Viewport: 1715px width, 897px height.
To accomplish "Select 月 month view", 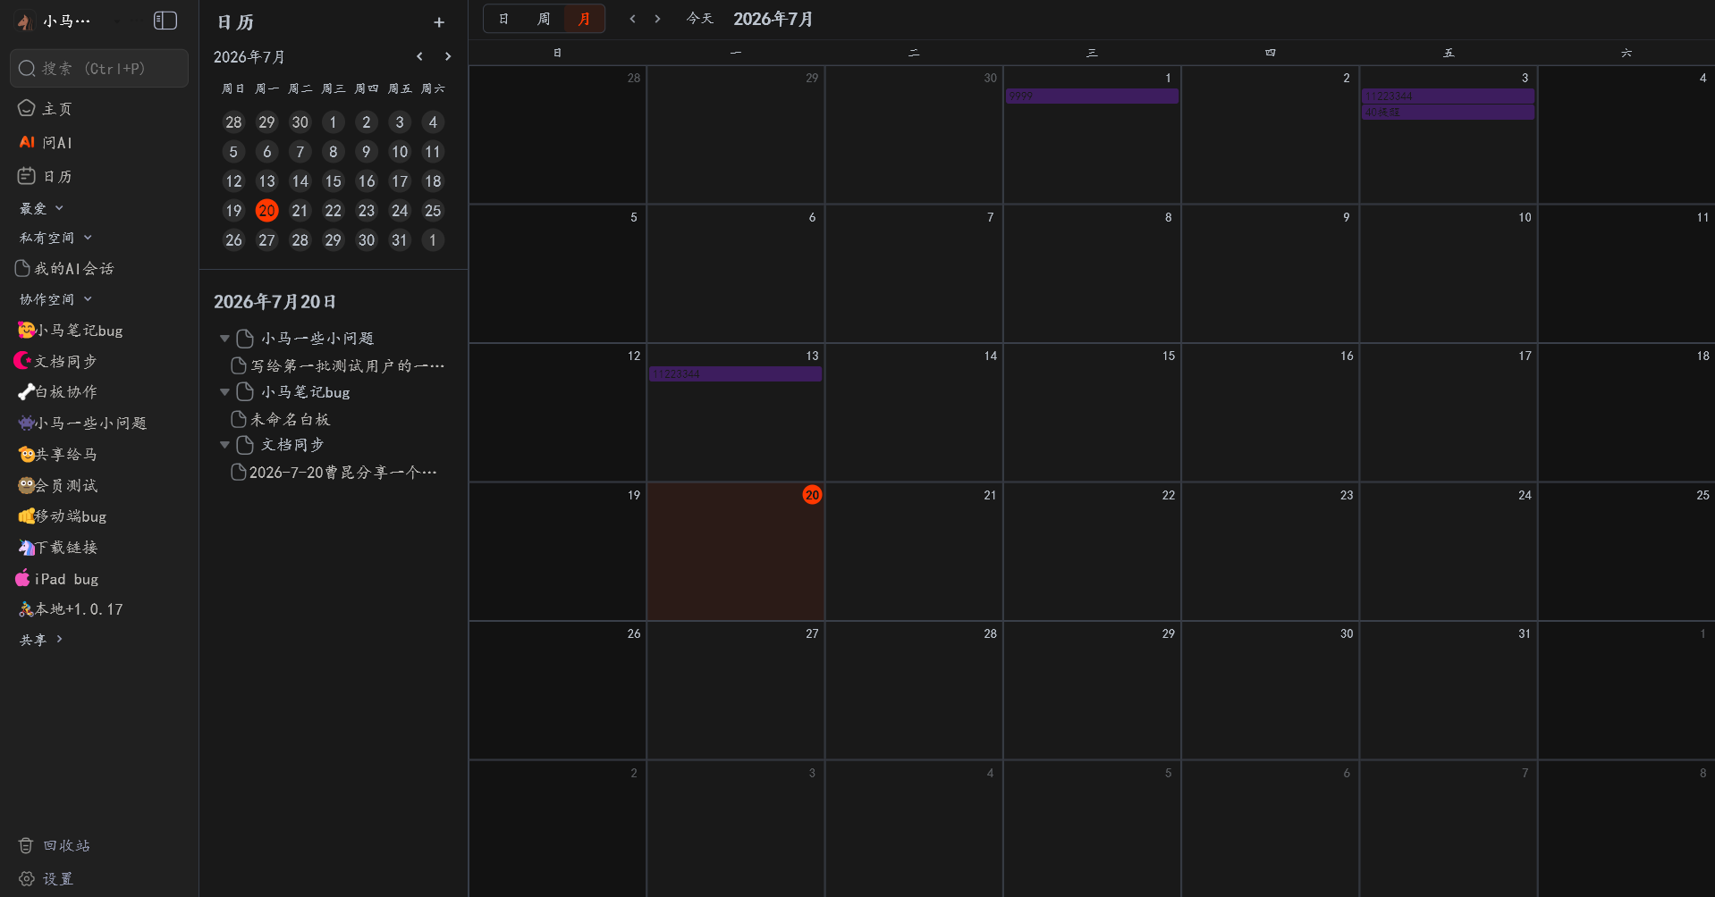I will (x=584, y=19).
